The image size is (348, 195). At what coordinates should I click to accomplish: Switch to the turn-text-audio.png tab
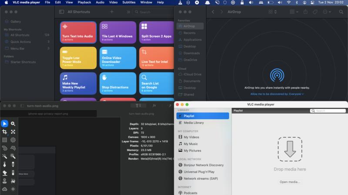point(141,114)
